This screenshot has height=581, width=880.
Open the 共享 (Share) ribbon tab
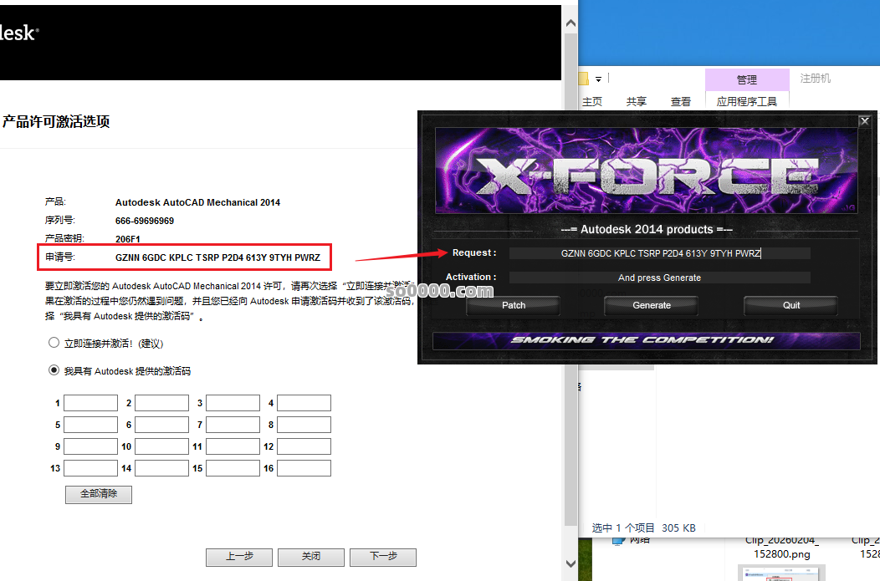click(x=637, y=101)
